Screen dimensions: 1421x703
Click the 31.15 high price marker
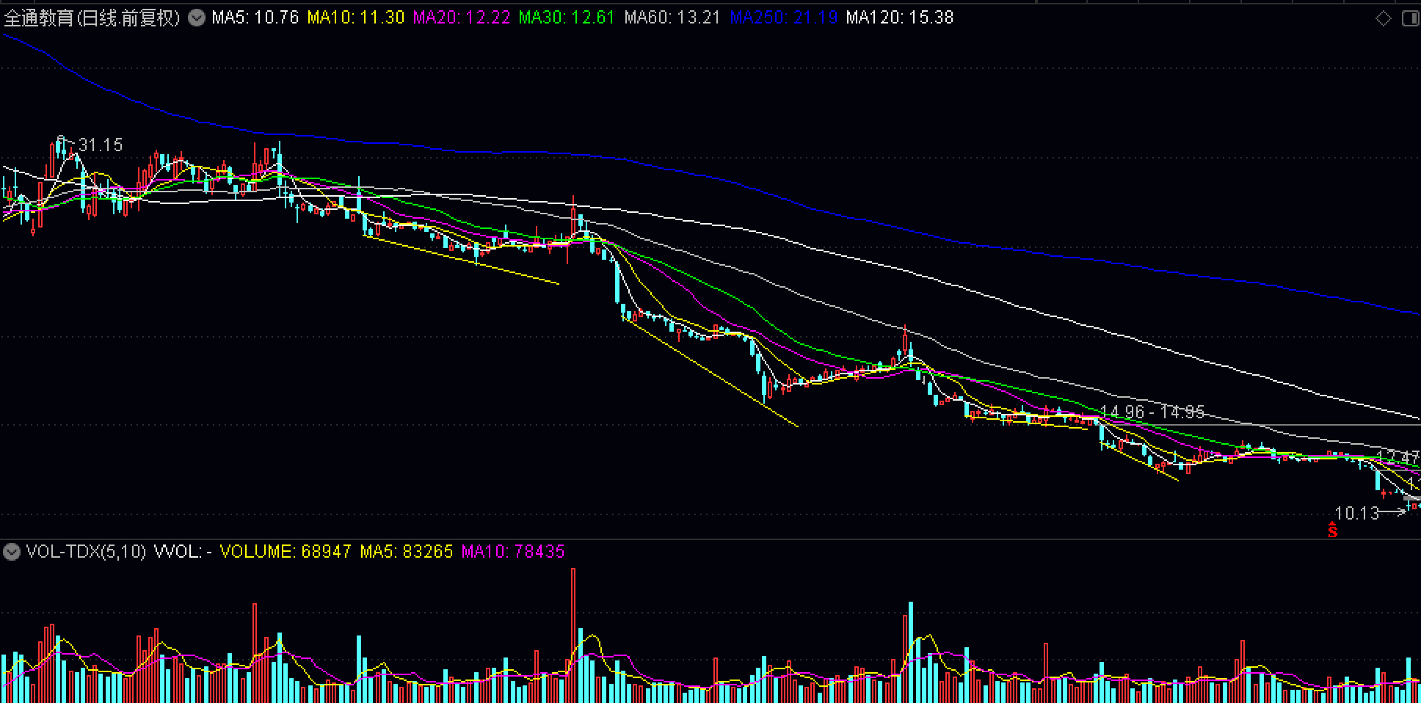[x=100, y=145]
